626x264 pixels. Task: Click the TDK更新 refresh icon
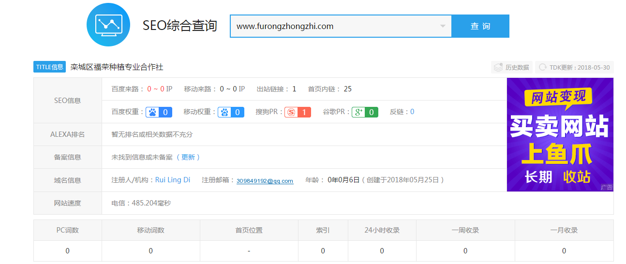click(x=543, y=67)
